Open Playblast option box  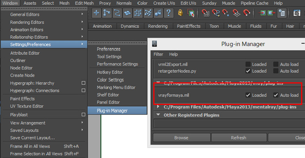point(83,115)
